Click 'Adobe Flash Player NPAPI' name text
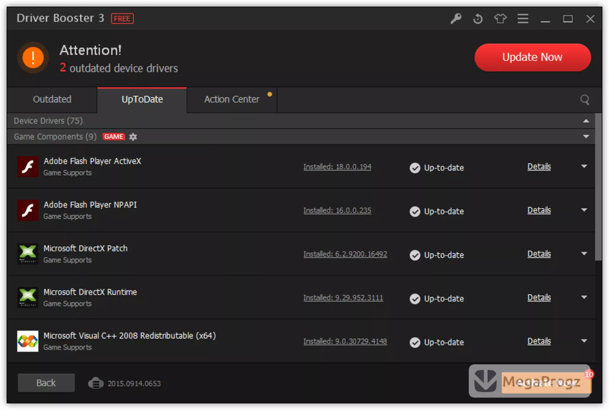Viewport: 609px width, 410px height. 90,205
